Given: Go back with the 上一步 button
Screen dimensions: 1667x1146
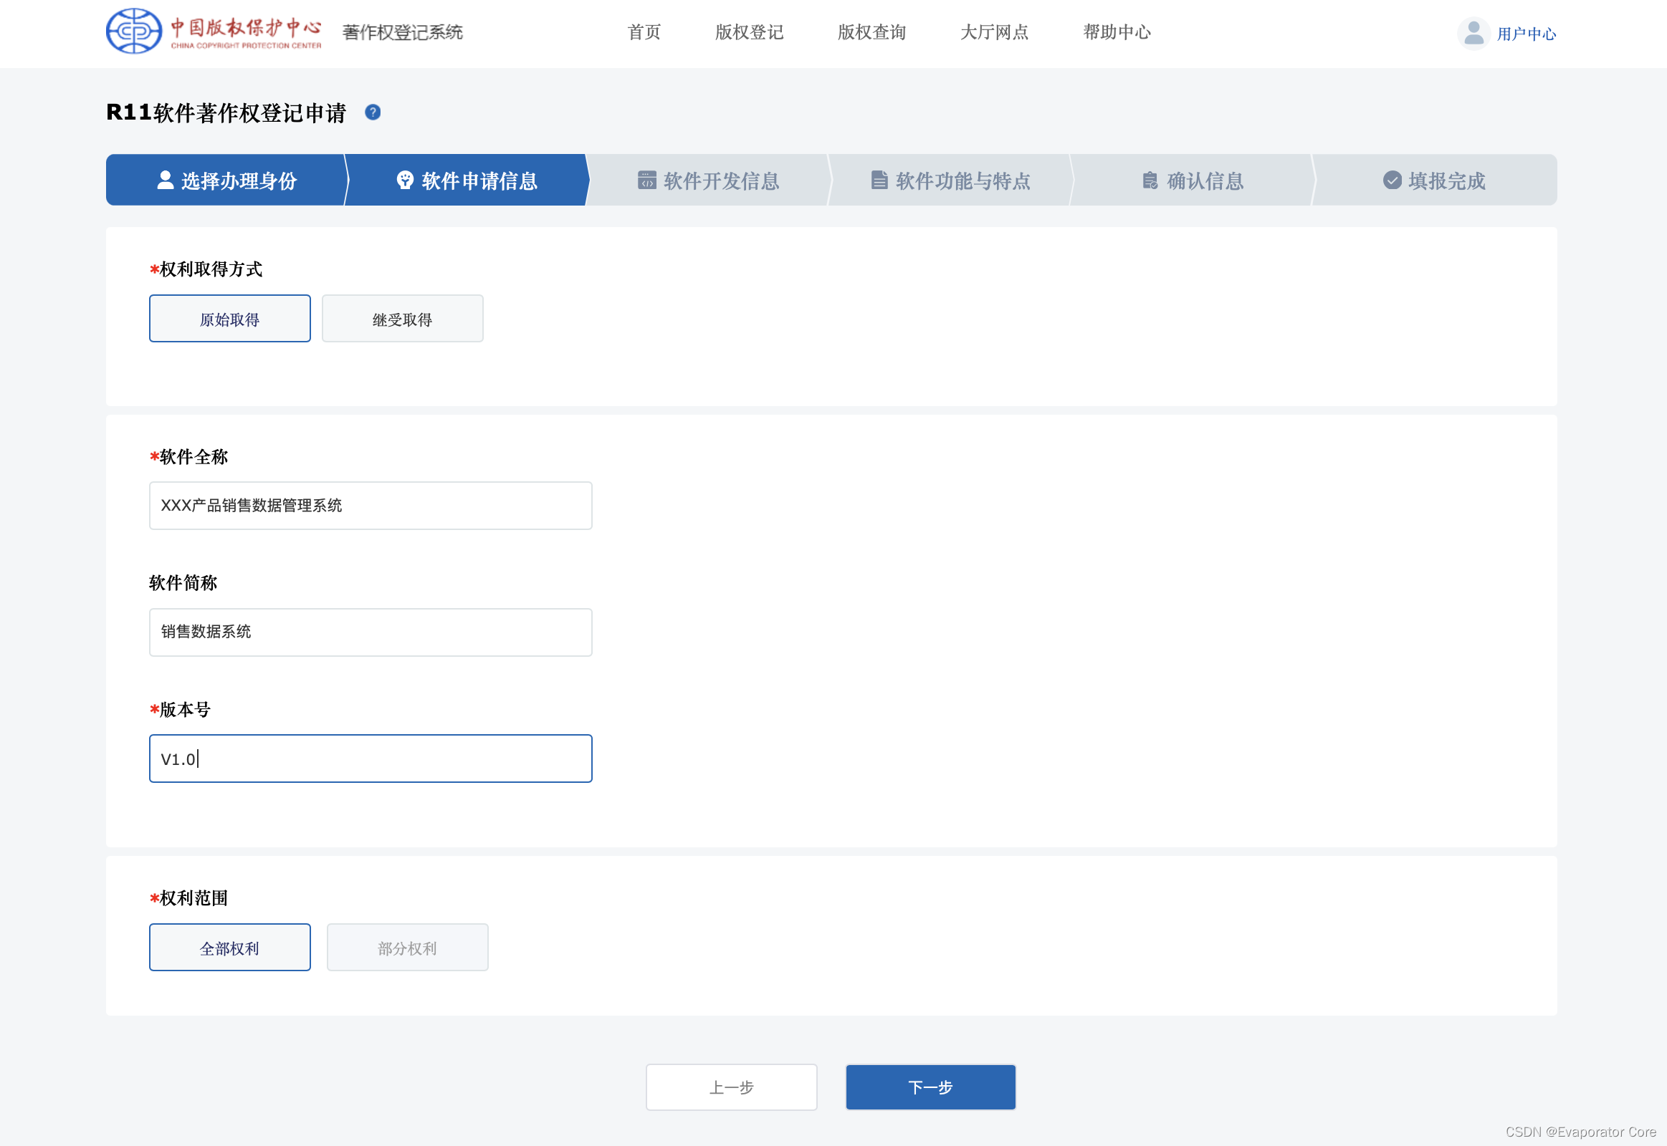Looking at the screenshot, I should (x=732, y=1087).
